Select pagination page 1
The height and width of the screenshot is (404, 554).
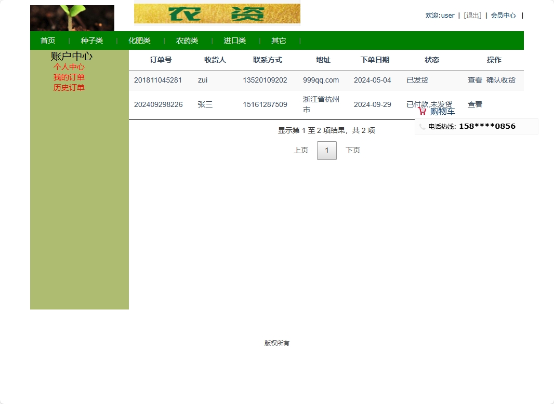(x=326, y=150)
